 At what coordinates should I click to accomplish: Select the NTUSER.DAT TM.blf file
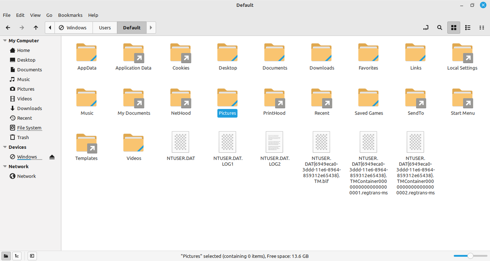click(322, 157)
